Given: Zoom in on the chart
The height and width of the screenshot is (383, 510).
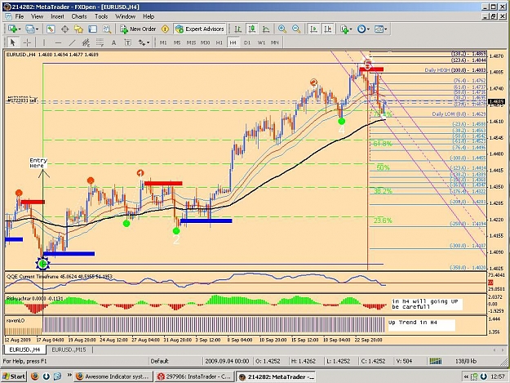Looking at the screenshot, I should click(x=282, y=29).
